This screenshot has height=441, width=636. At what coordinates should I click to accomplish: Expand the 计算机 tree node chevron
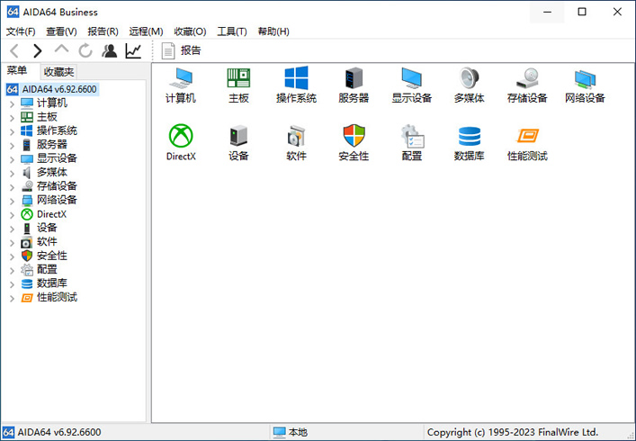pyautogui.click(x=12, y=103)
